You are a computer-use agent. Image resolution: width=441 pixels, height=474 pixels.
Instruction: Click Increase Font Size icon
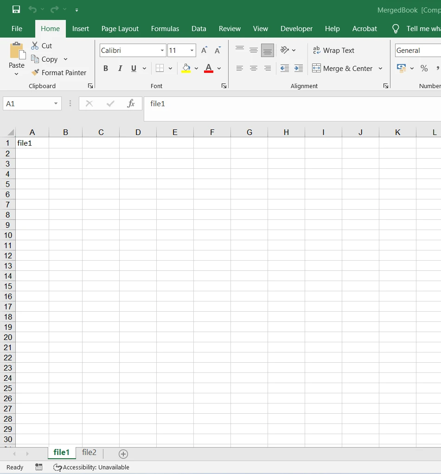tap(204, 51)
